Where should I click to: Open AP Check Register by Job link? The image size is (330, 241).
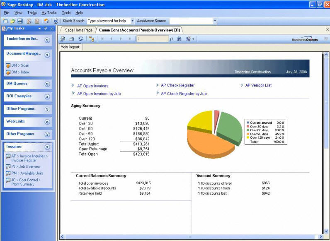coord(184,94)
